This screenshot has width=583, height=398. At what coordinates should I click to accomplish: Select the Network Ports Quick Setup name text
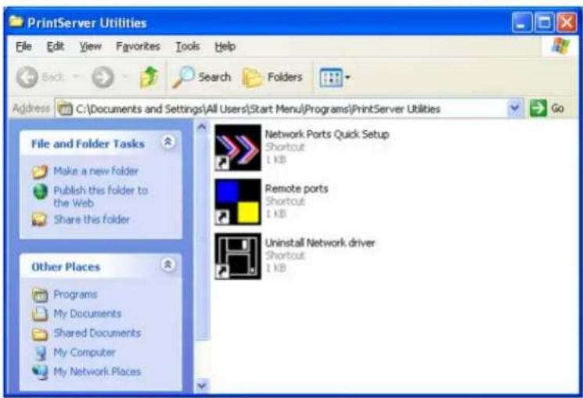click(x=327, y=134)
